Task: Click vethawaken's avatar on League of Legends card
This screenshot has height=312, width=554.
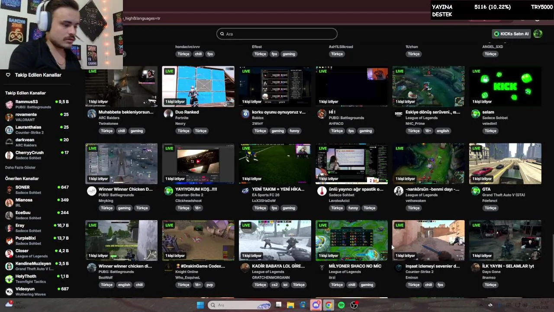Action: [399, 191]
